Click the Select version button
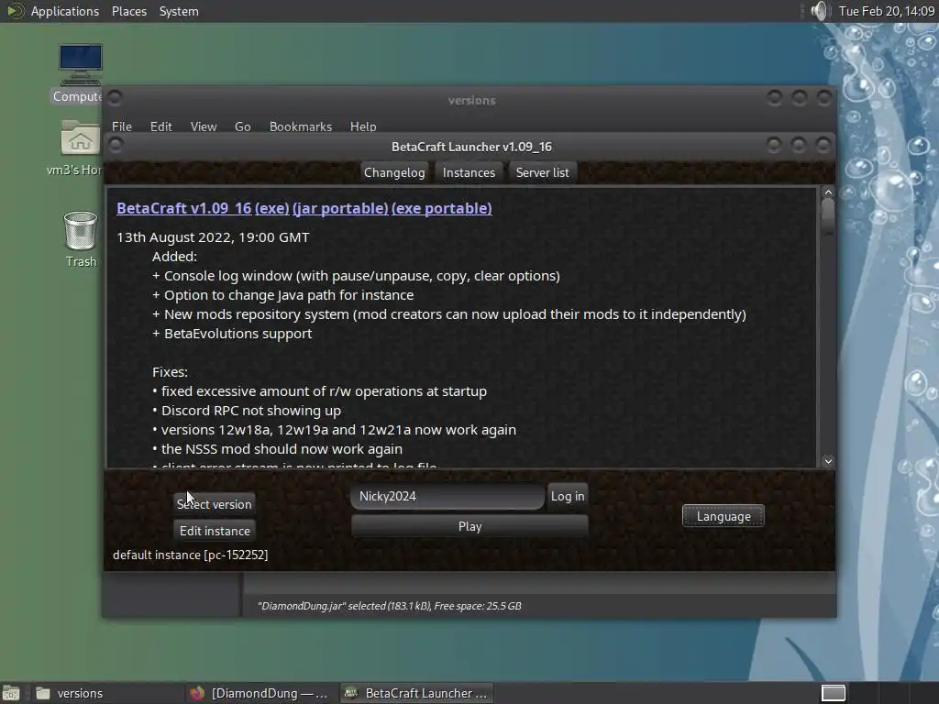 pos(215,504)
